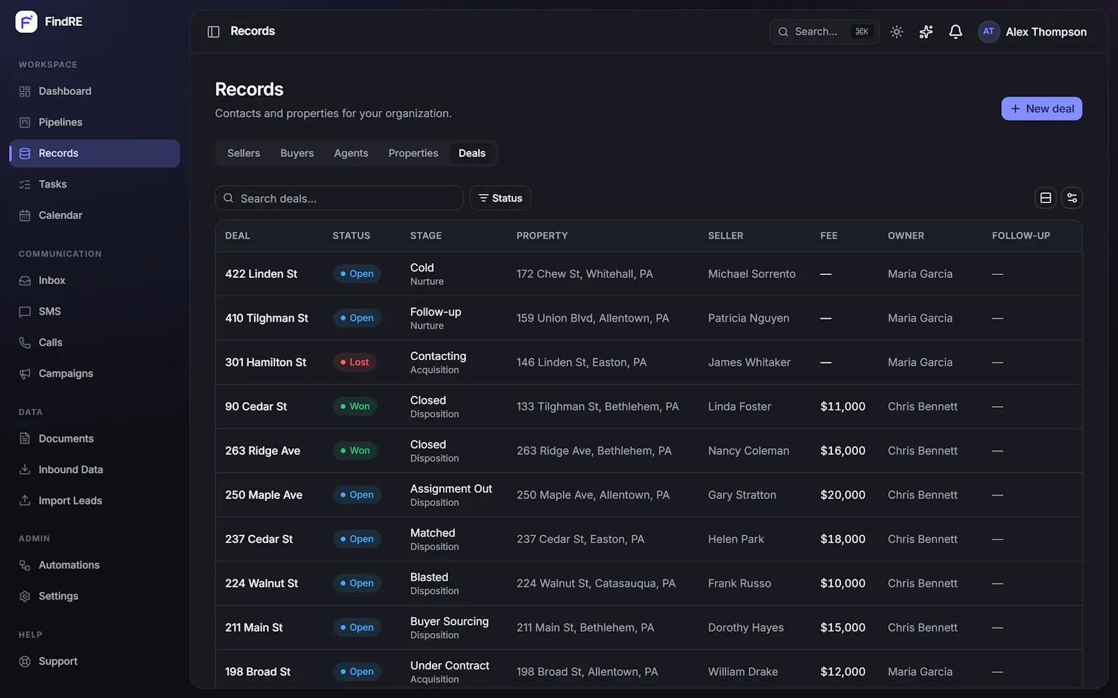Open Documents under Data
The height and width of the screenshot is (698, 1118).
[x=94, y=438]
